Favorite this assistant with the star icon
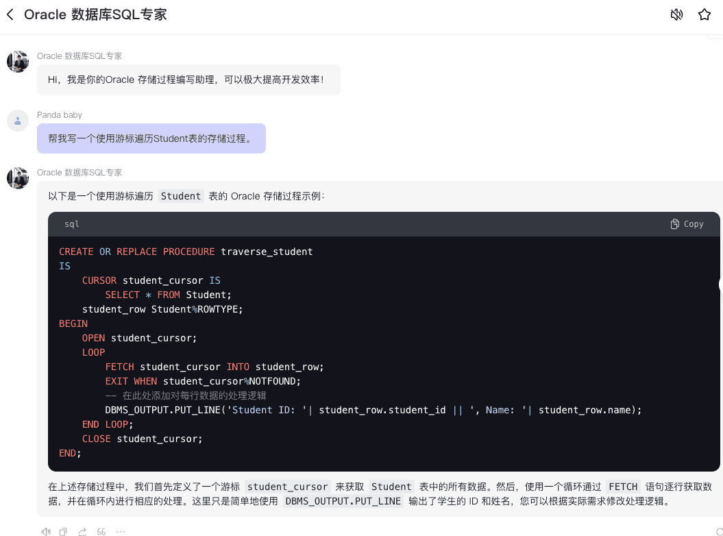Image resolution: width=723 pixels, height=536 pixels. [704, 14]
